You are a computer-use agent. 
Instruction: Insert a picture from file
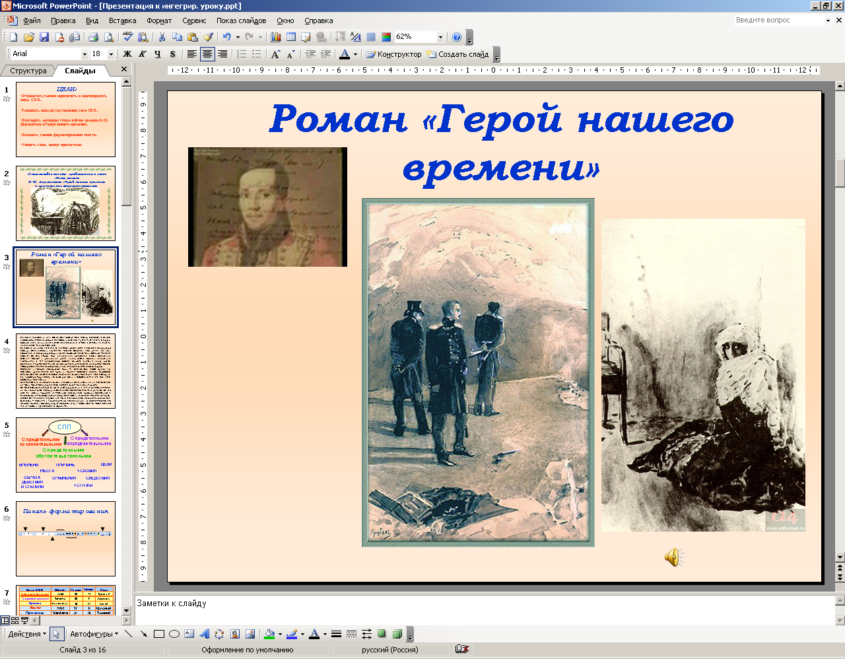250,634
